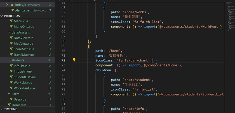
Task: Expand the TIMELINE section
Action: point(27,109)
